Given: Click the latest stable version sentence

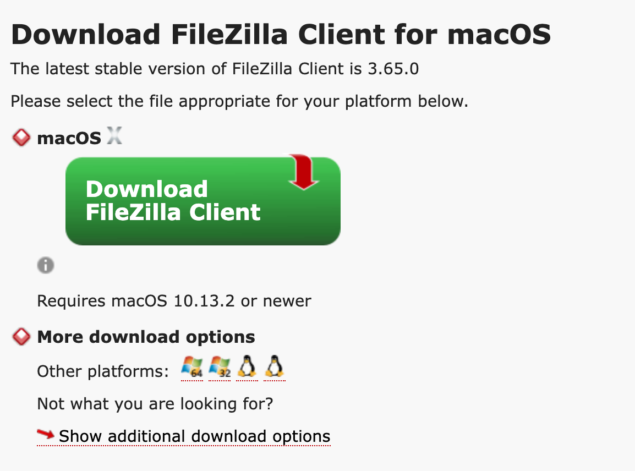Looking at the screenshot, I should (x=215, y=69).
